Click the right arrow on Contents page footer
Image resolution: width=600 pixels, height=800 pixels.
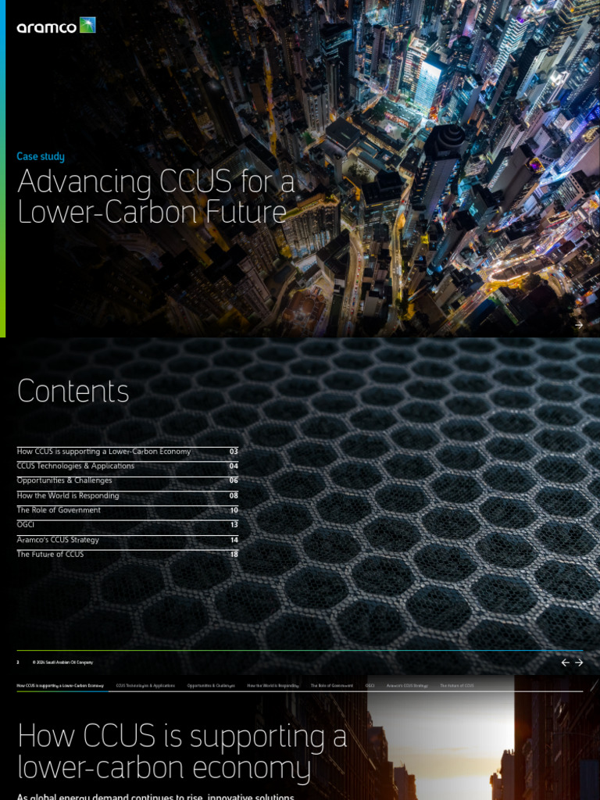pos(579,662)
